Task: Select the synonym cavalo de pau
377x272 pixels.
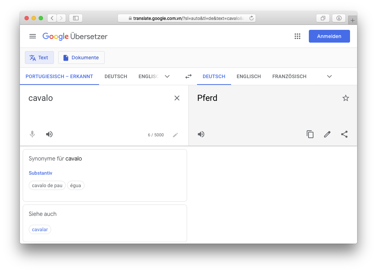Action: click(47, 185)
